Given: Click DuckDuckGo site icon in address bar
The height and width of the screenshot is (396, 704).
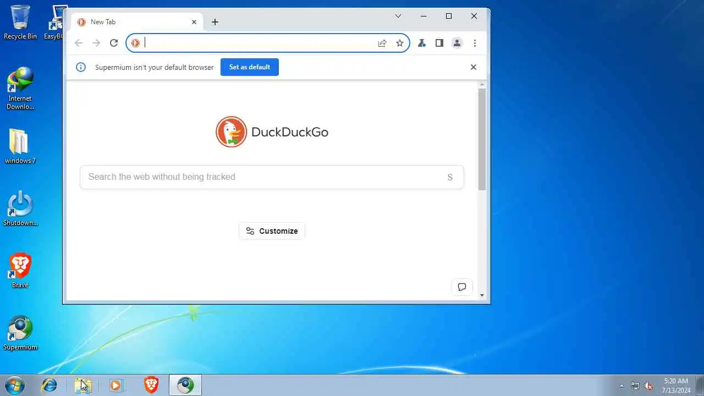Looking at the screenshot, I should pos(136,43).
